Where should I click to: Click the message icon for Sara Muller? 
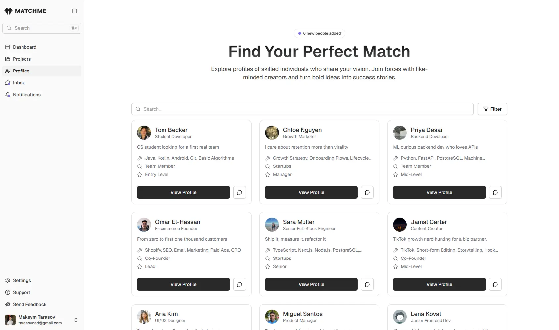pos(367,284)
